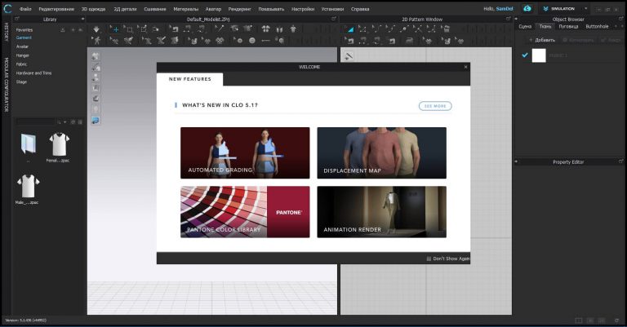
Task: Open the MODULAR CONFIGURATOR side tab
Action: click(6, 85)
